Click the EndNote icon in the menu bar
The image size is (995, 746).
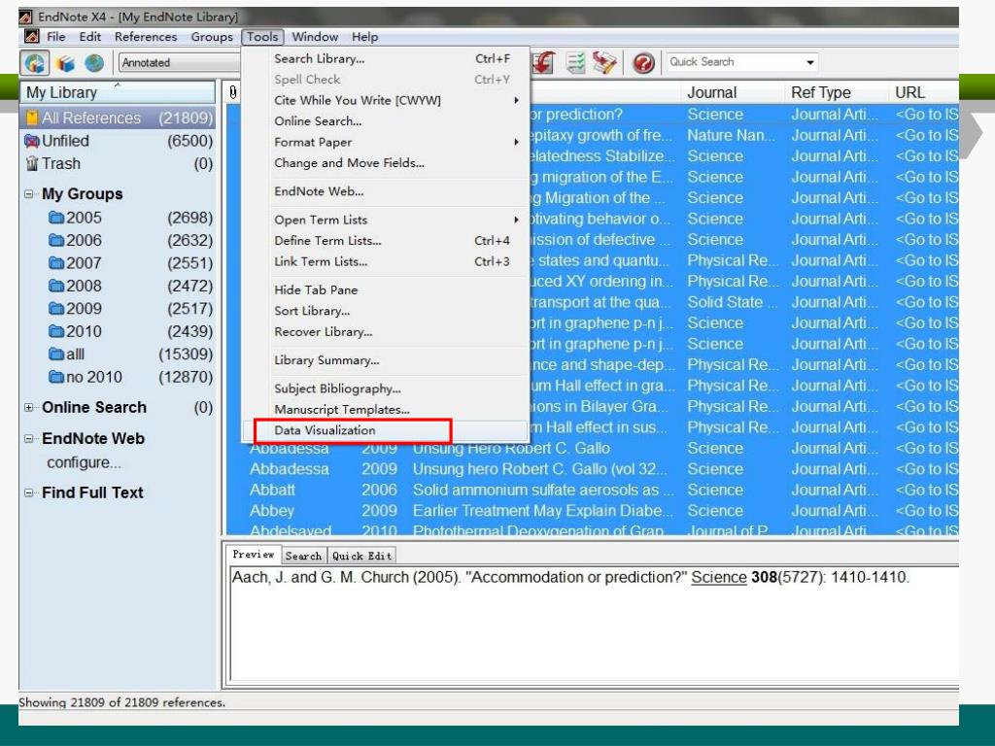click(32, 37)
